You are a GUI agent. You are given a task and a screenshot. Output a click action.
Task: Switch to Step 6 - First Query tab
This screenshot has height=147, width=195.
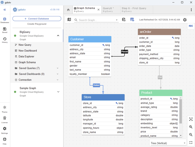136,9
